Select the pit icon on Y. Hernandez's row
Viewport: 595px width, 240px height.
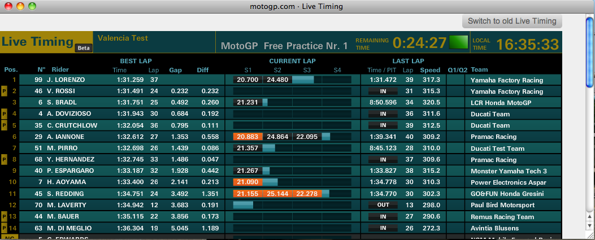(4, 160)
